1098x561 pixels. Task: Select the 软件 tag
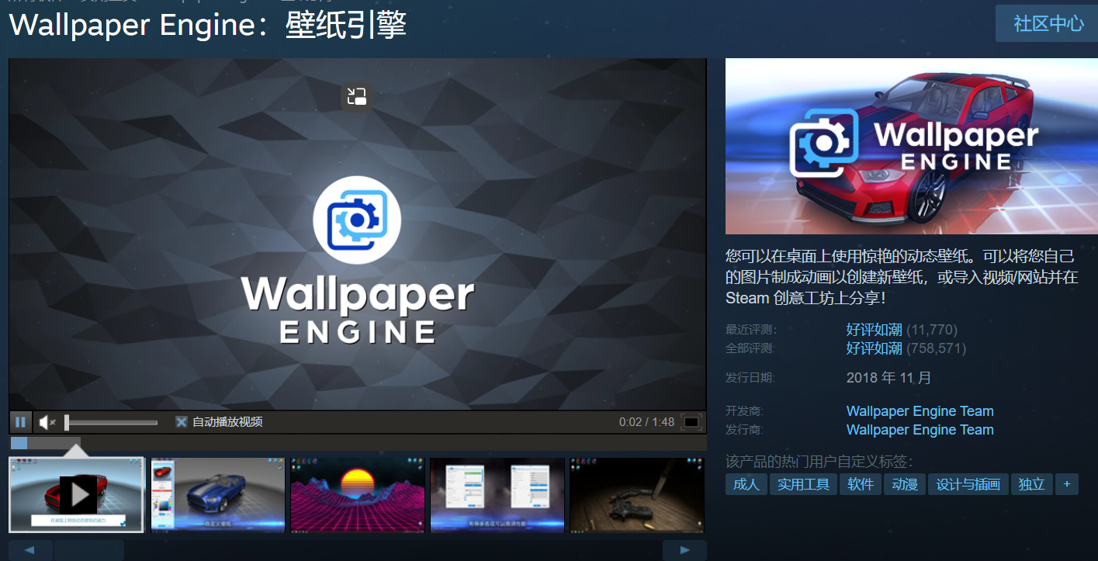point(861,484)
